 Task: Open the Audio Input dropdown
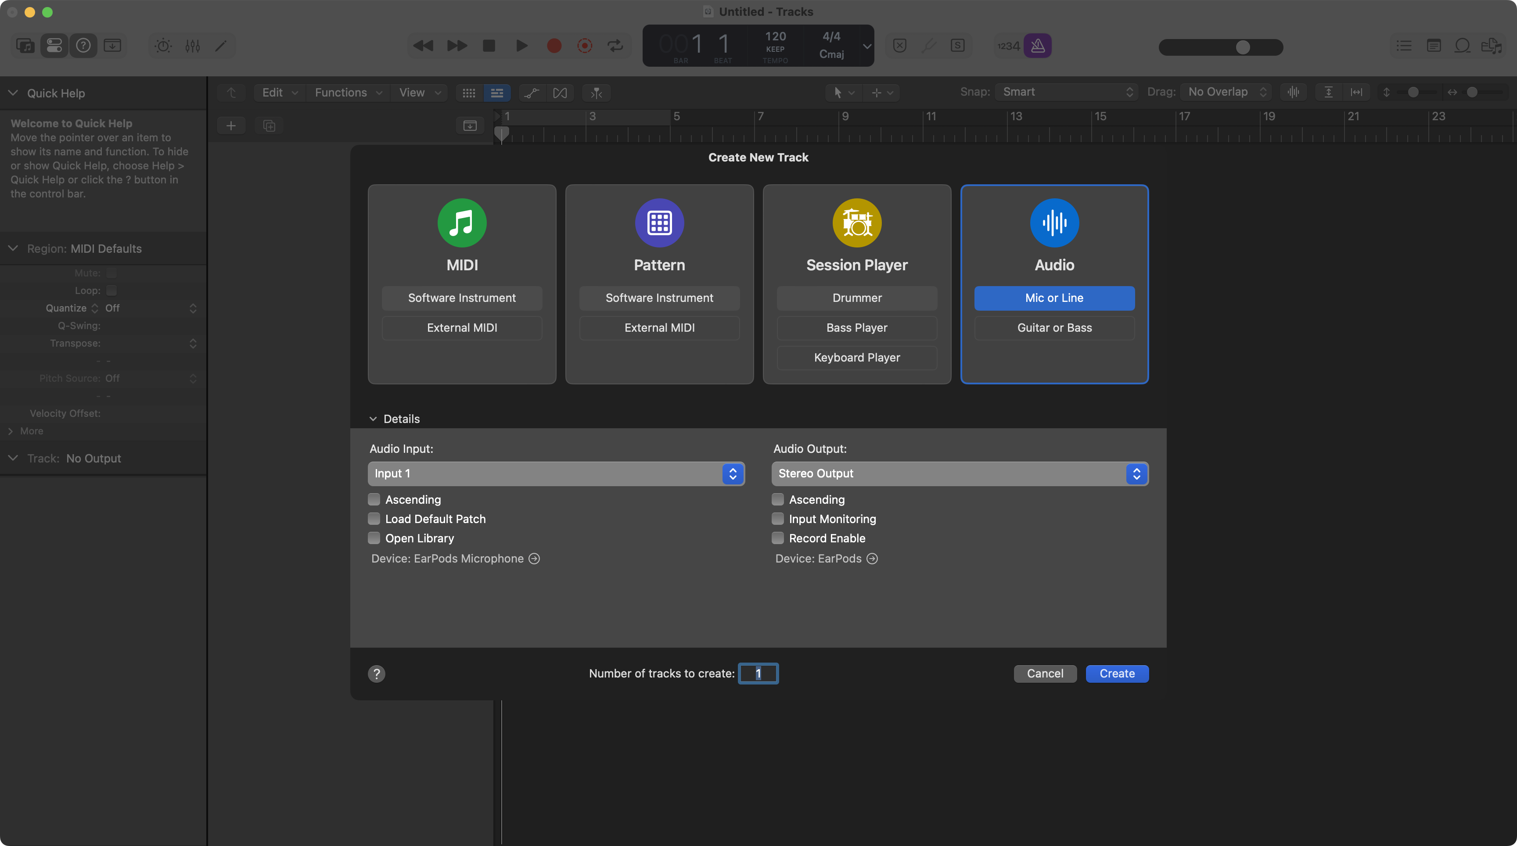click(x=555, y=473)
